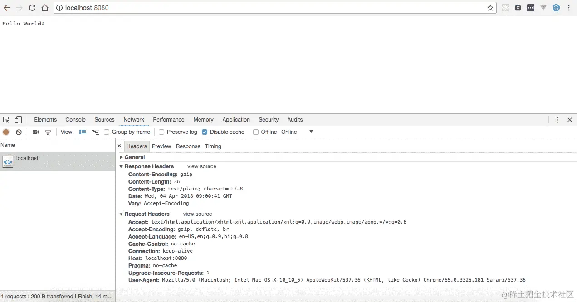The width and height of the screenshot is (577, 302).
Task: Open the Console tab
Action: (75, 120)
